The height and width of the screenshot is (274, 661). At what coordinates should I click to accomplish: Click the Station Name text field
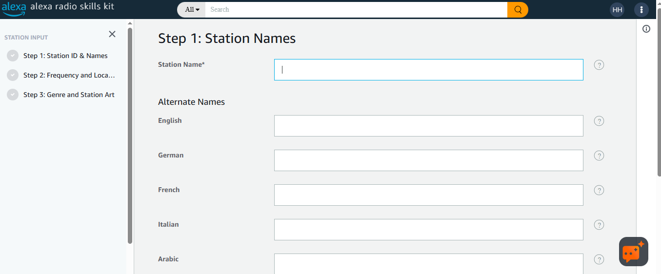pos(428,70)
